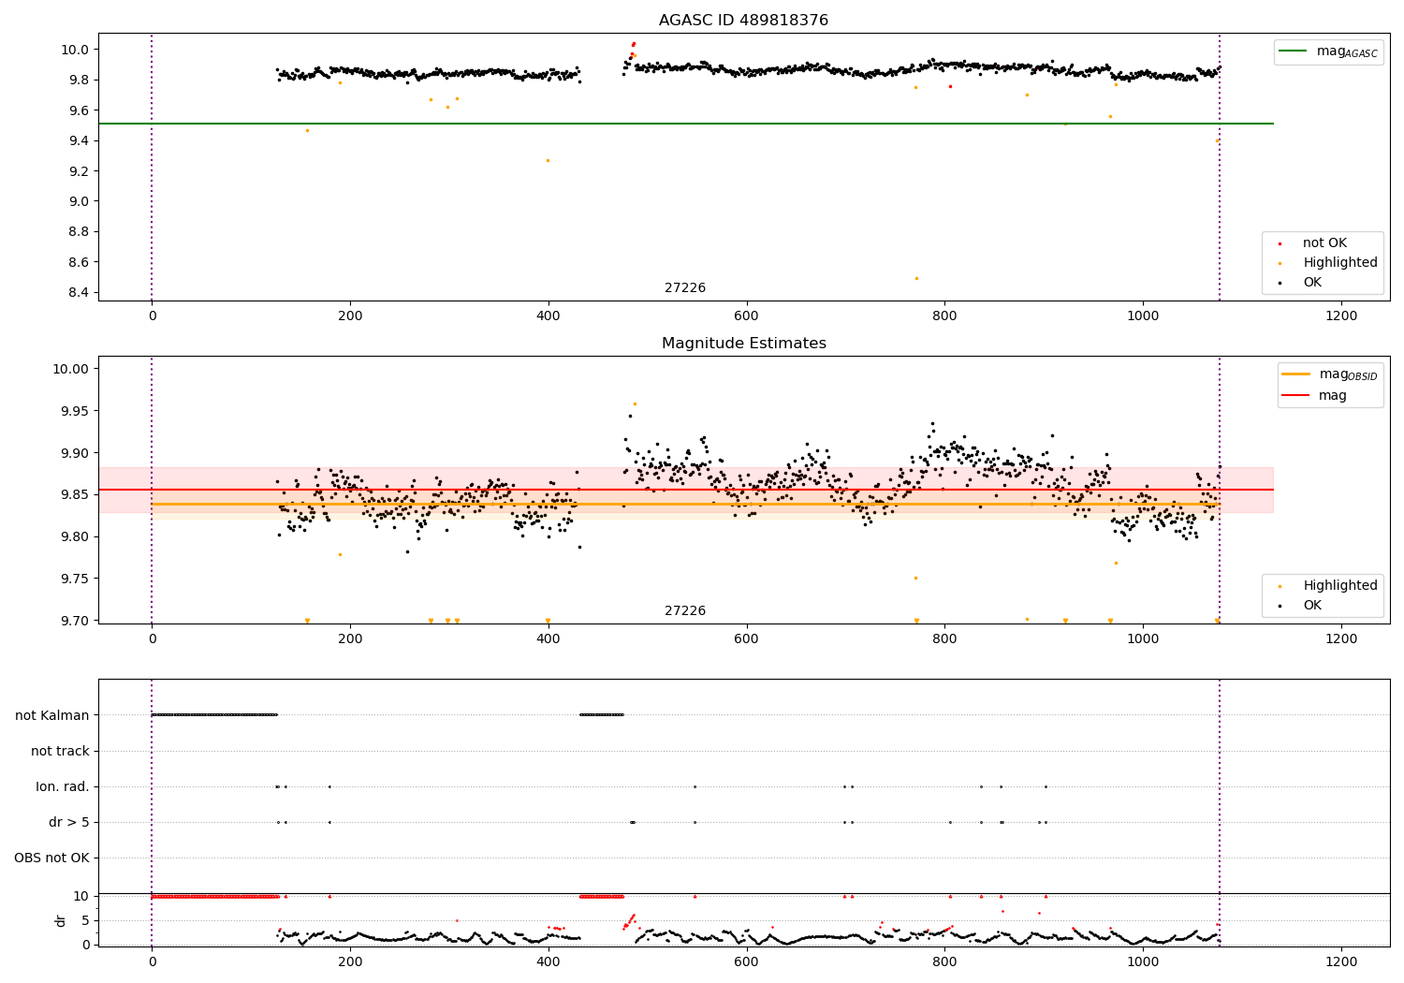Click the '400' x tick under the dr panel
Viewport: 1404px width, 983px height.
point(548,962)
